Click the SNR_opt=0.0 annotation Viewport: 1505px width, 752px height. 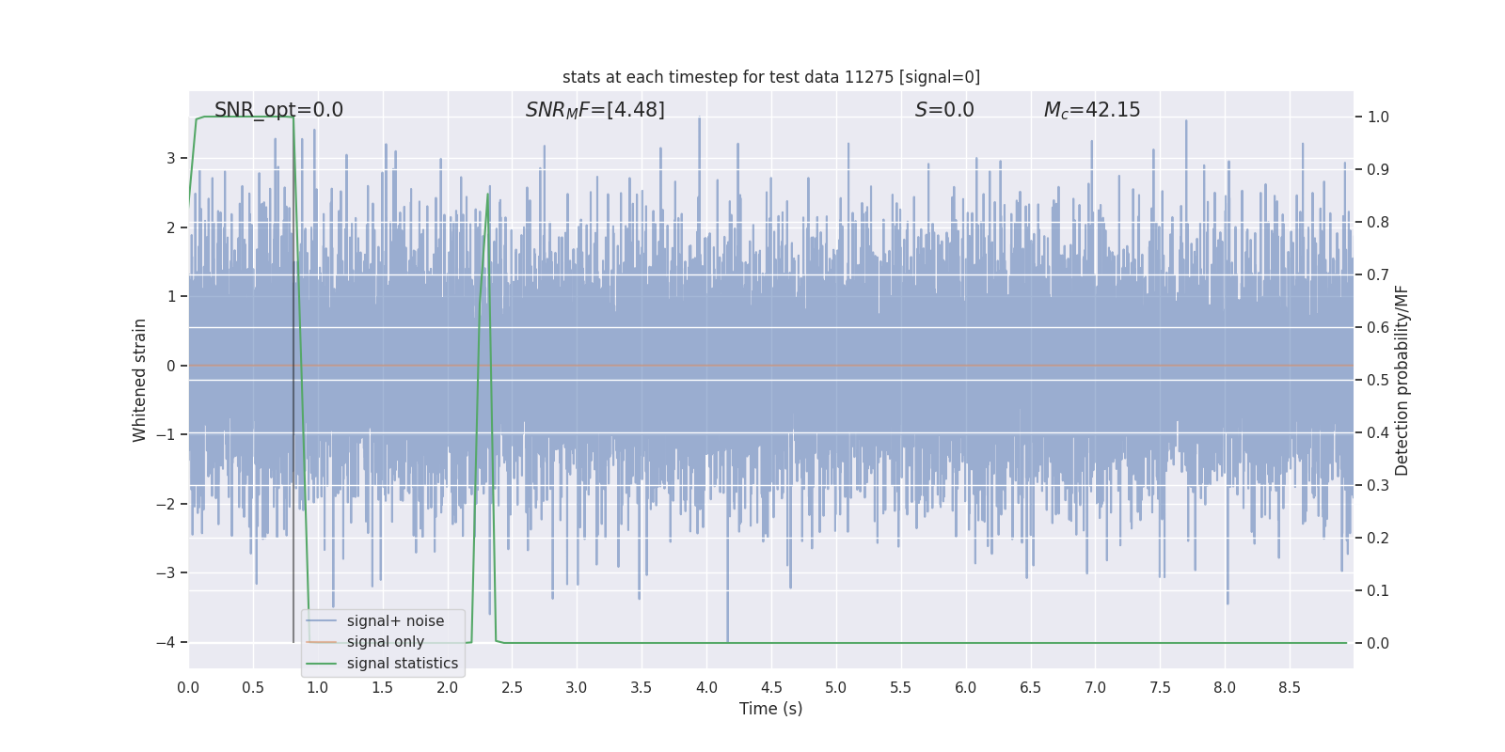pyautogui.click(x=278, y=110)
